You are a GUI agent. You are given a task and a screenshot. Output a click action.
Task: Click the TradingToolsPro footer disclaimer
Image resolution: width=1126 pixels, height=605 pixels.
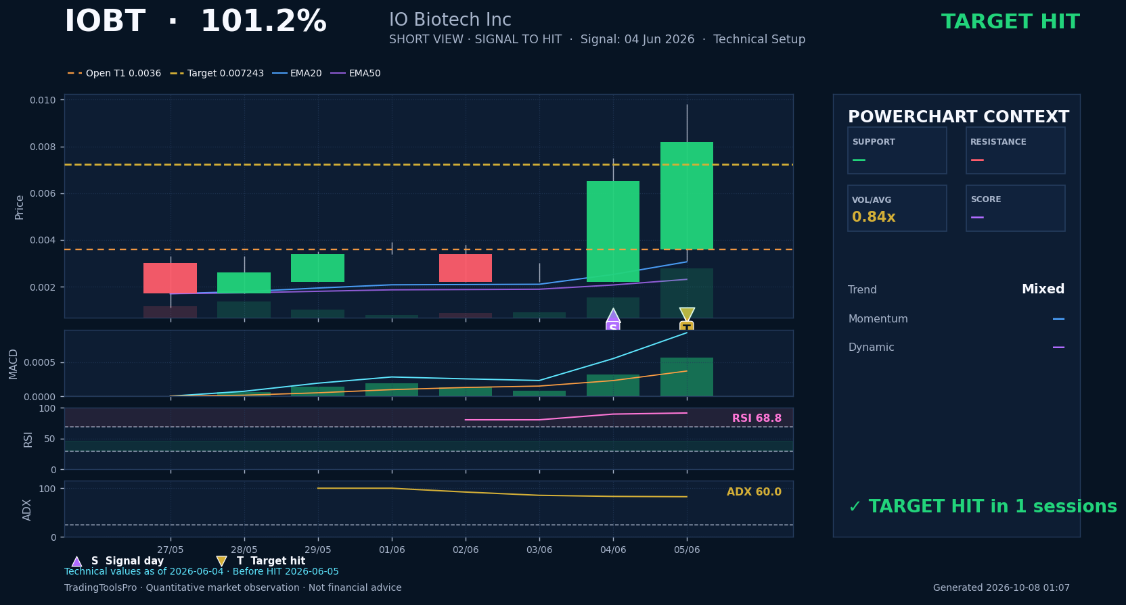pos(233,588)
